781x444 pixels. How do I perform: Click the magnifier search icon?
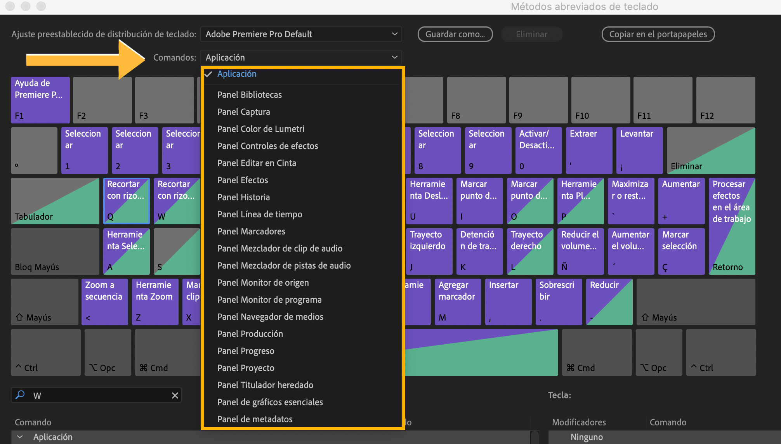[x=20, y=395]
